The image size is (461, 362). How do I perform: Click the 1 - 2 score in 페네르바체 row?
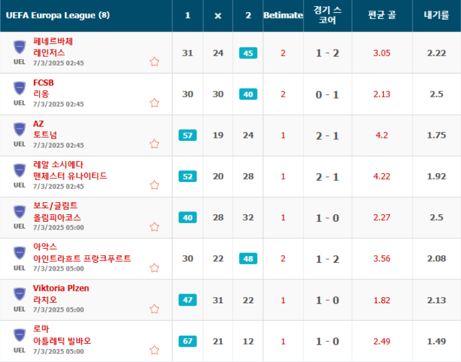coord(328,53)
